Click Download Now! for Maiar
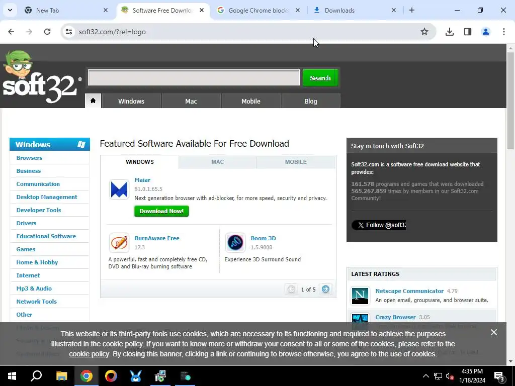The width and height of the screenshot is (515, 386). pos(161,211)
